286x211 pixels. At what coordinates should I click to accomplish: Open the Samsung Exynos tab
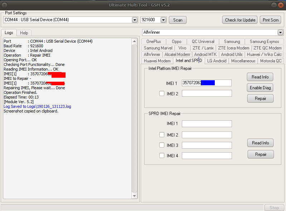(x=264, y=42)
